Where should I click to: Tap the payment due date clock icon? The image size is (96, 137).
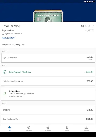[3, 34]
